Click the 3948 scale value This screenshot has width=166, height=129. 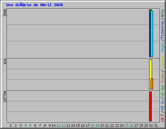click(x=5, y=13)
